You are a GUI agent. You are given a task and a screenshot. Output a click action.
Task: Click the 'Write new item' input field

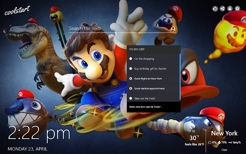coord(154,107)
